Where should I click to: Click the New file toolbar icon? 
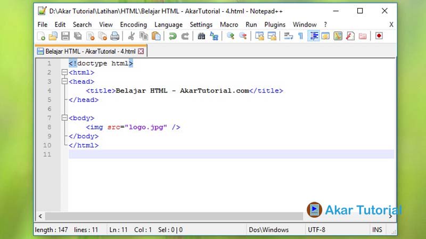(41, 36)
